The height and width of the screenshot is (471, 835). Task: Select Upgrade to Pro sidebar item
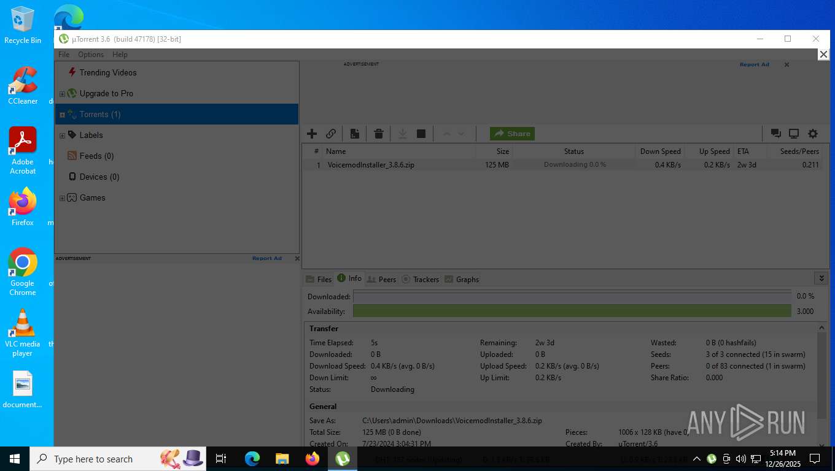tap(106, 93)
